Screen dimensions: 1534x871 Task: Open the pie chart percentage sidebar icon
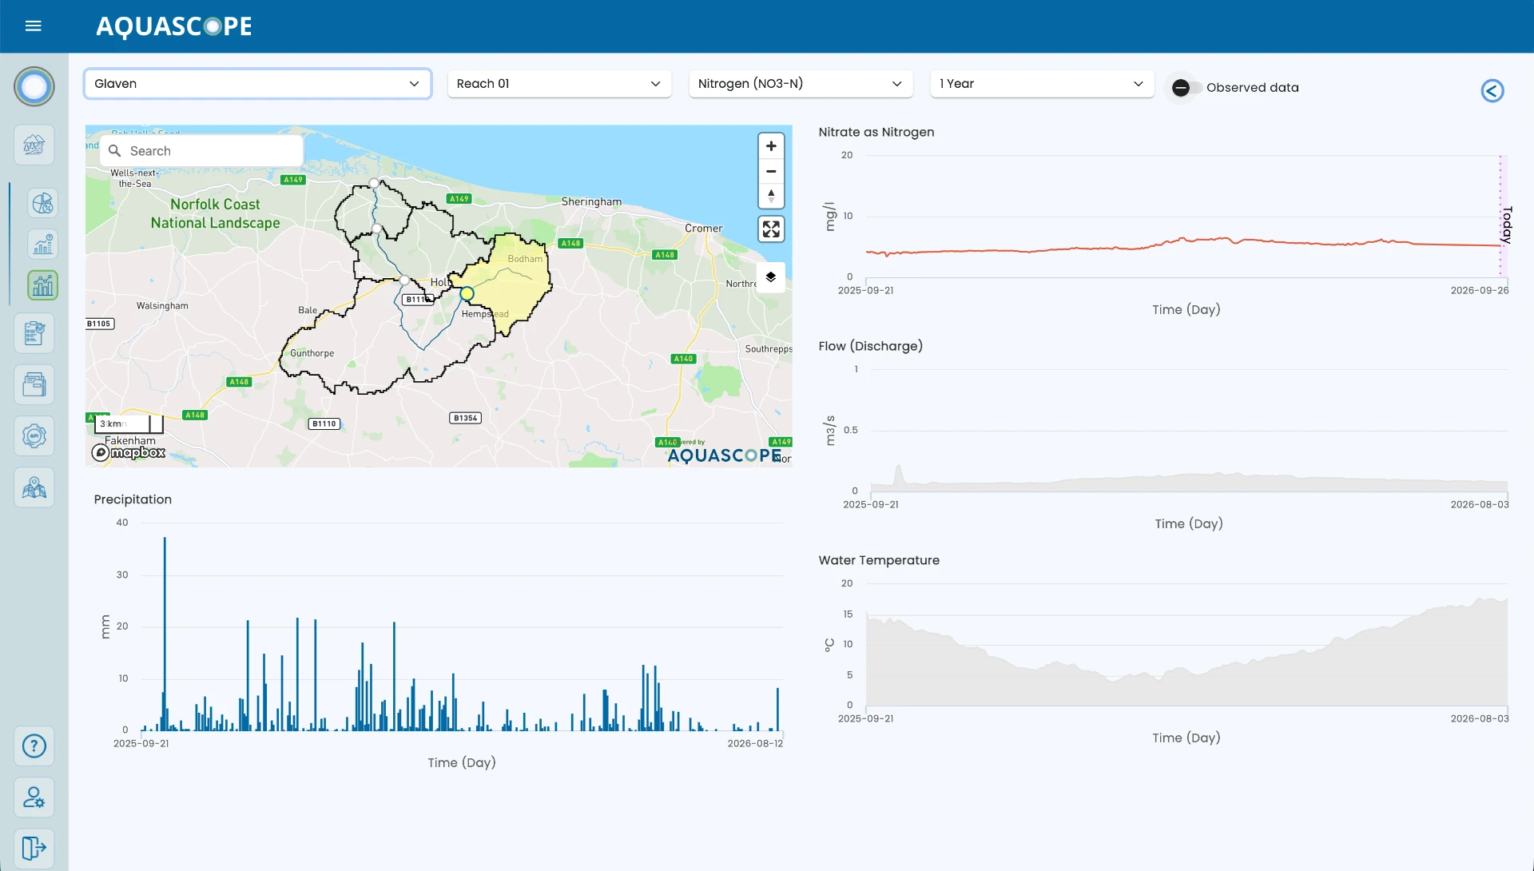[42, 203]
